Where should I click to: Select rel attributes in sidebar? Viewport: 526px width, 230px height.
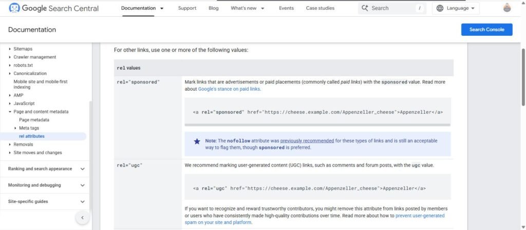tap(31, 136)
